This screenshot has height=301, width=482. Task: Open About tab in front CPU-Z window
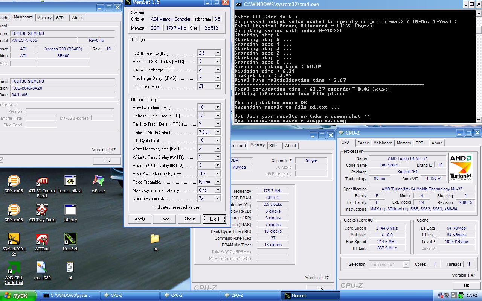click(437, 143)
